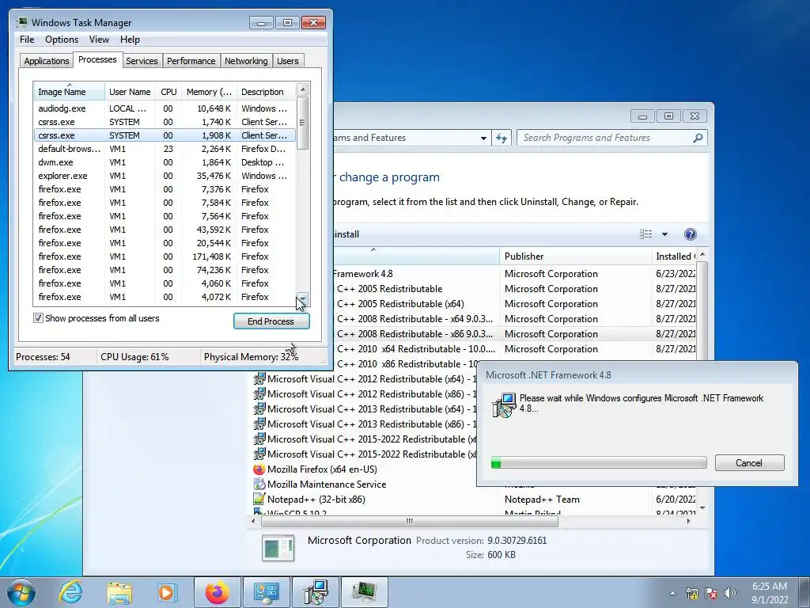Click the .NET Framework installer dialog icon

pyautogui.click(x=504, y=405)
